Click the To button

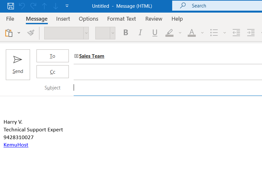(x=53, y=56)
